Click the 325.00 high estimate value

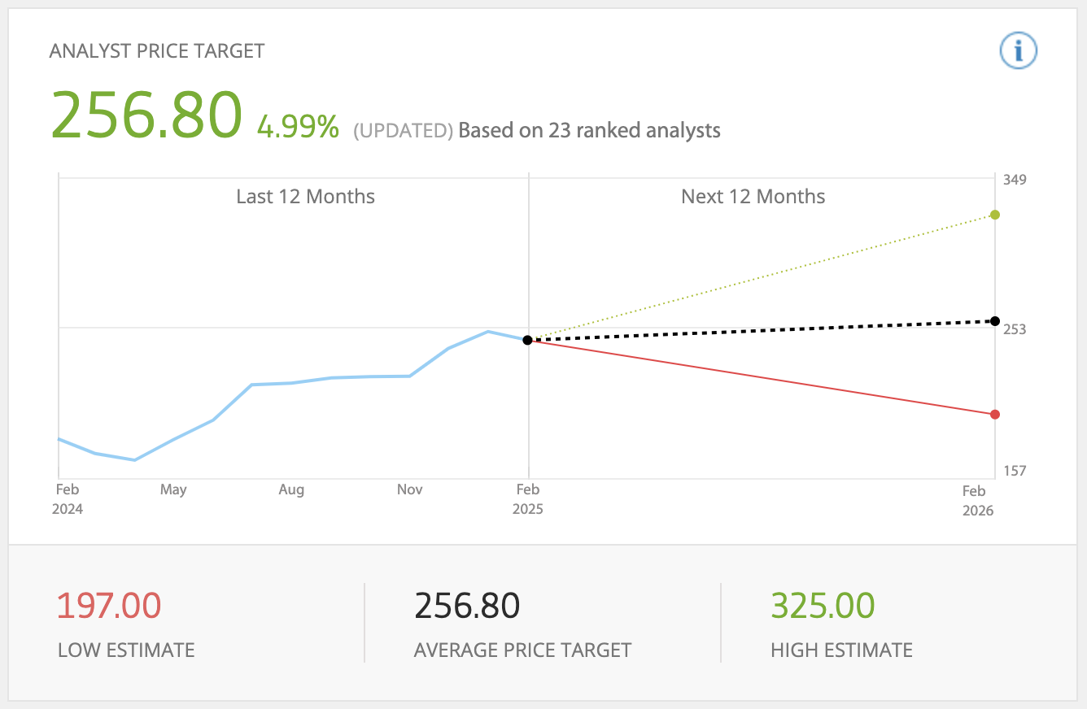coord(823,606)
